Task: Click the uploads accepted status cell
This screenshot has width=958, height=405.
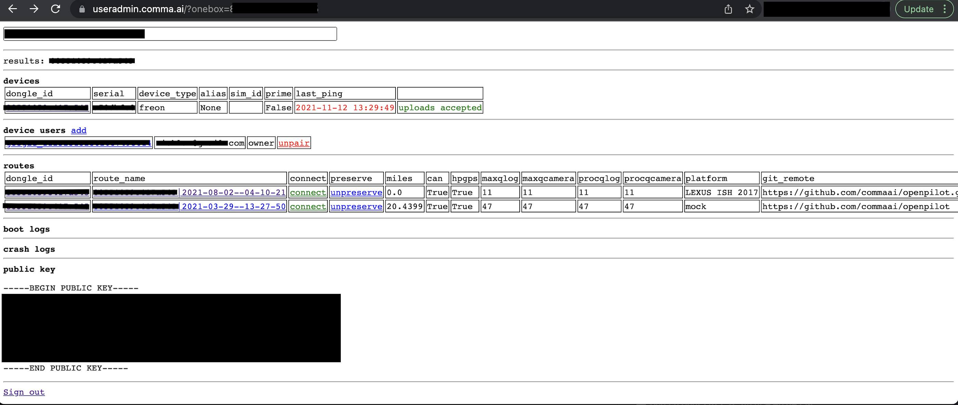Action: pos(440,107)
